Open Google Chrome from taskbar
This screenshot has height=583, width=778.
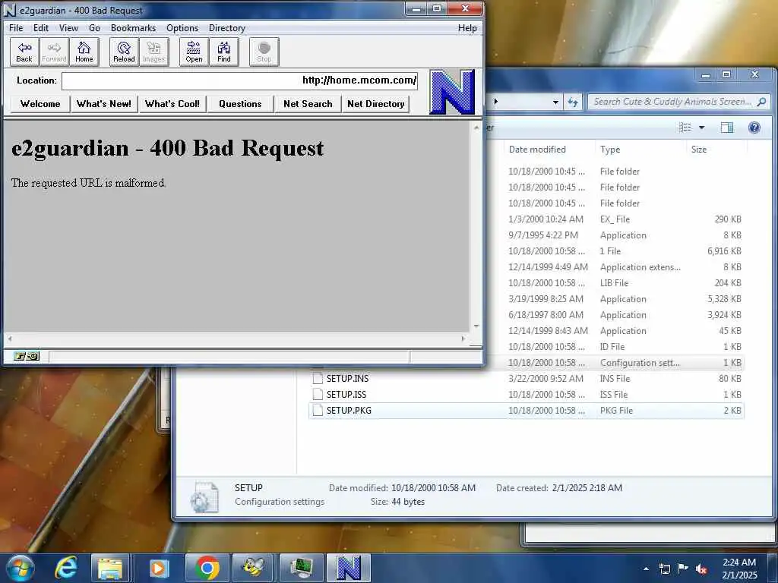tap(207, 568)
